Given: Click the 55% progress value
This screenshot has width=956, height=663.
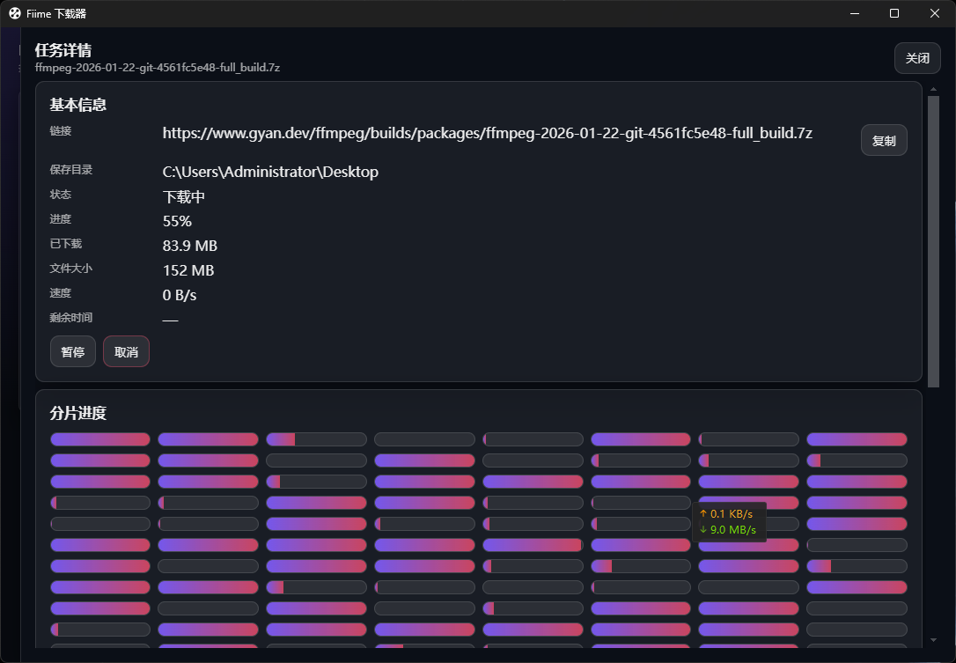Looking at the screenshot, I should [177, 221].
